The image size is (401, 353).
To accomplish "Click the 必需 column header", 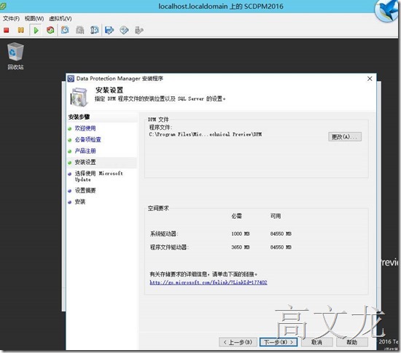I will (x=236, y=216).
